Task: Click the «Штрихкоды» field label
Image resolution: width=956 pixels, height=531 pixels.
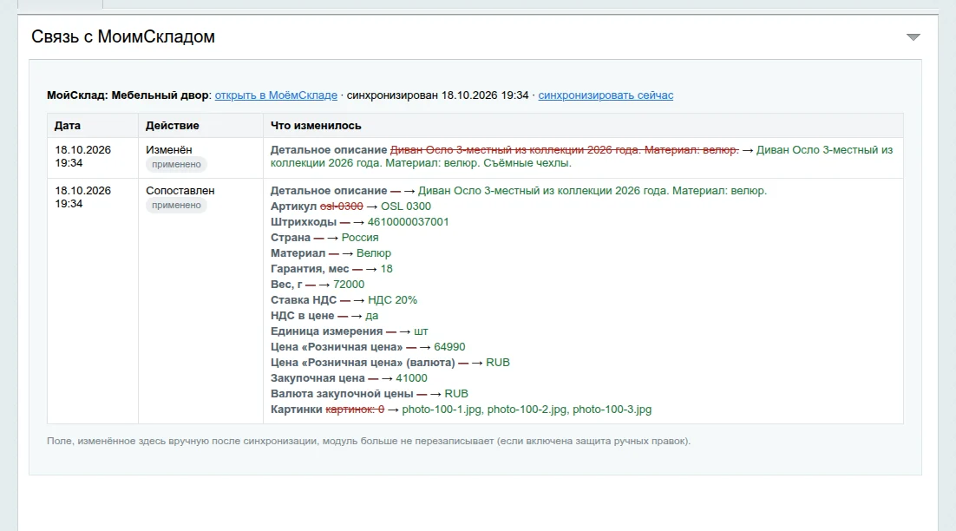Action: (x=304, y=222)
